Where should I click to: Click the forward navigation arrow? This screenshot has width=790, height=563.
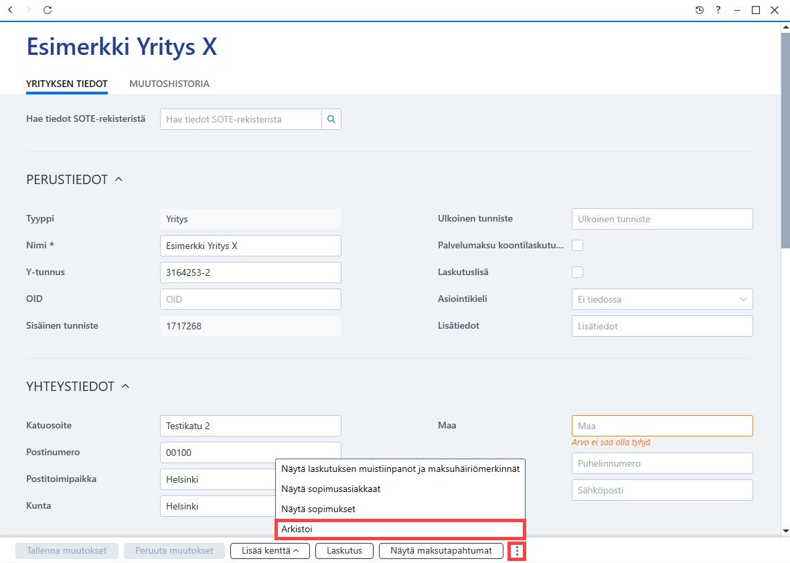(29, 10)
